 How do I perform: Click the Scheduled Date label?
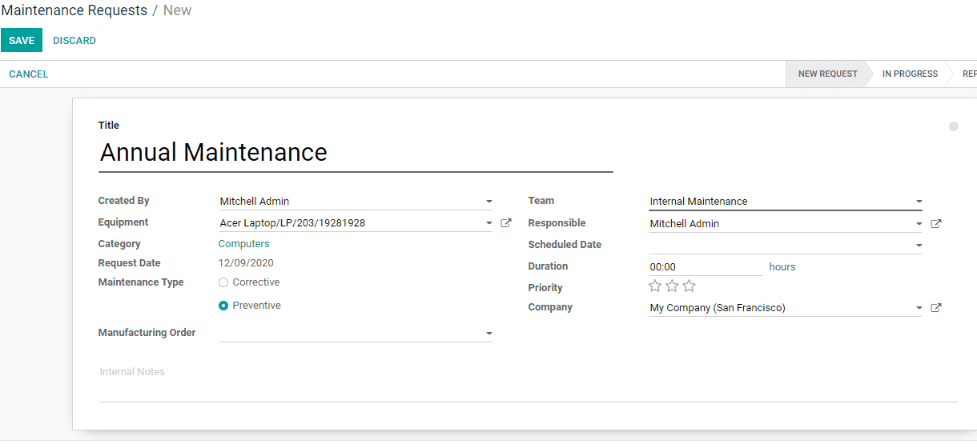565,245
